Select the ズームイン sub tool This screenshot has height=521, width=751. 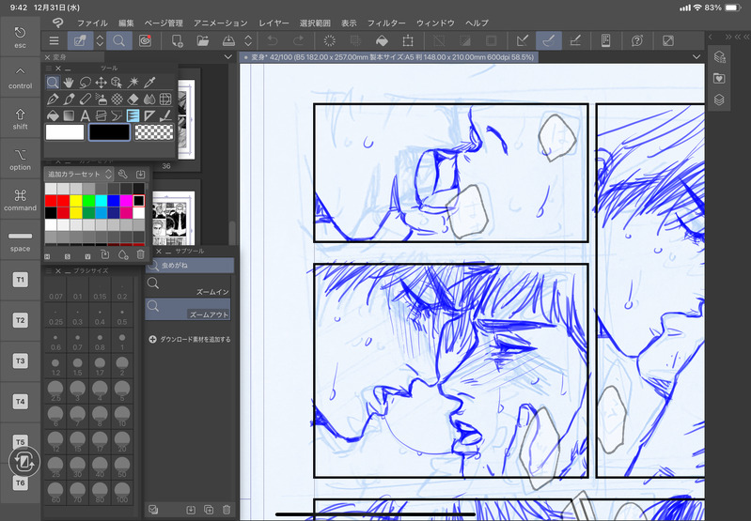[x=188, y=285]
